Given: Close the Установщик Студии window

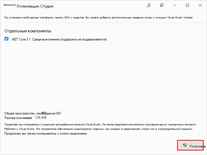Looking at the screenshot, I should click(200, 5).
